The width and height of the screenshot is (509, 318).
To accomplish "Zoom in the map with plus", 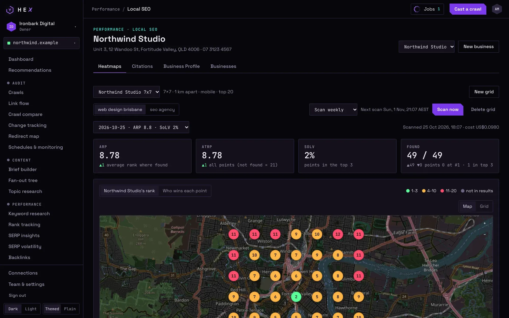I will click(x=485, y=223).
